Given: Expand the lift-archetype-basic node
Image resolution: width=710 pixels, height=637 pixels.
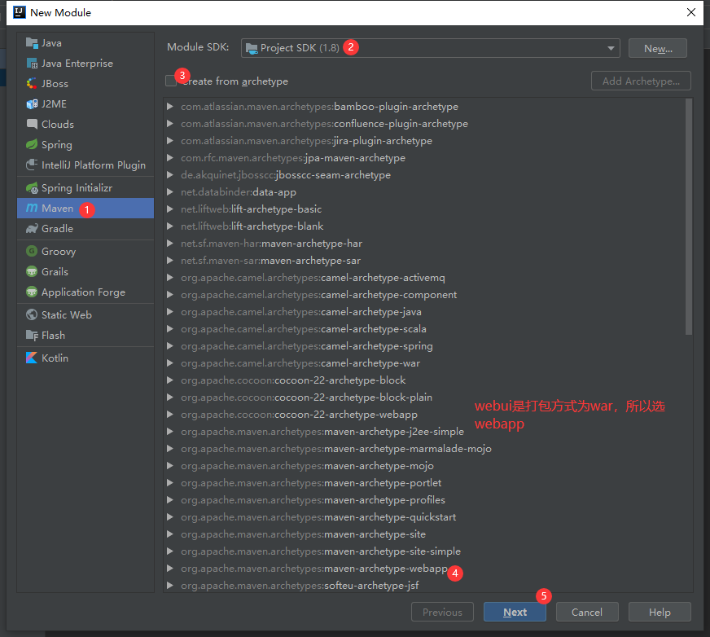Looking at the screenshot, I should coord(170,209).
